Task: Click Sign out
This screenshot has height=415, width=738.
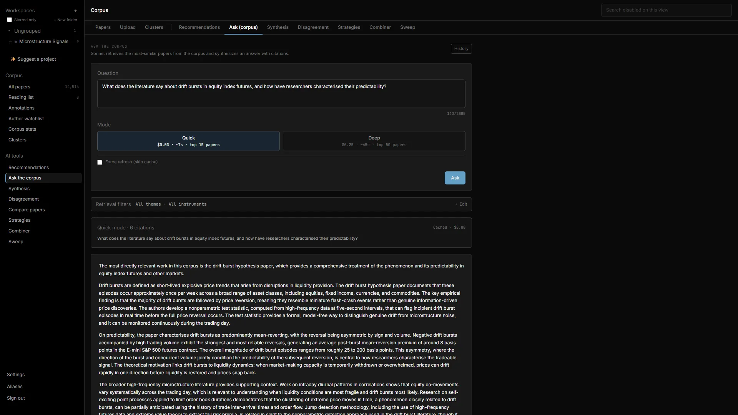Action: (x=16, y=398)
